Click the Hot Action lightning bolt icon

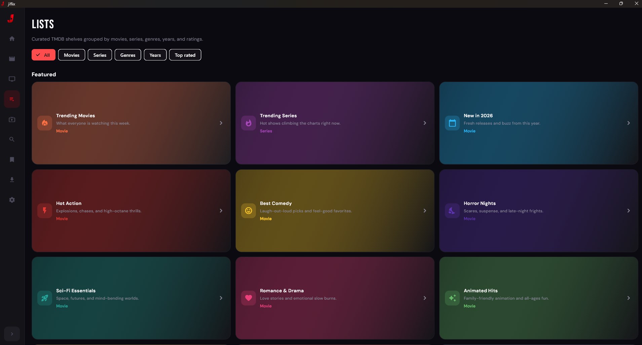(x=45, y=211)
